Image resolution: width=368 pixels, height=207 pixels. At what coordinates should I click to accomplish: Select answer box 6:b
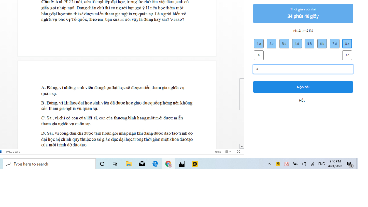click(x=322, y=43)
